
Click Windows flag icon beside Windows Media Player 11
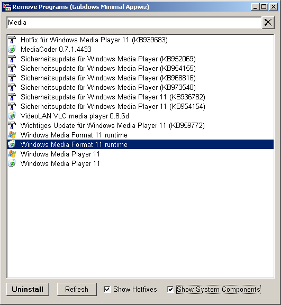tap(12, 154)
